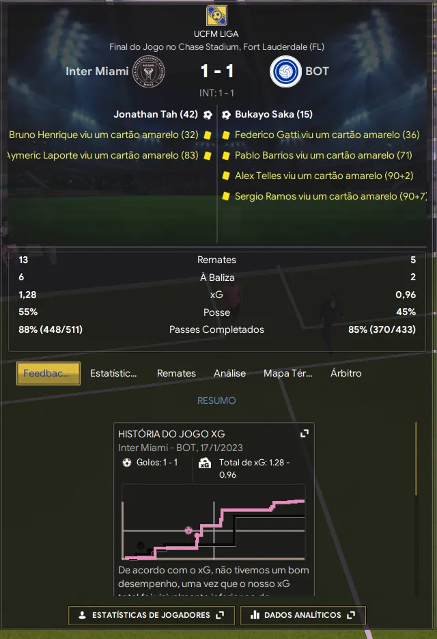
Task: Expand the História do Jogo xG panel
Action: click(x=305, y=433)
